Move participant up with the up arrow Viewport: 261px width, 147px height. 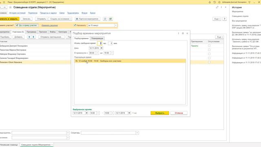[29, 37]
